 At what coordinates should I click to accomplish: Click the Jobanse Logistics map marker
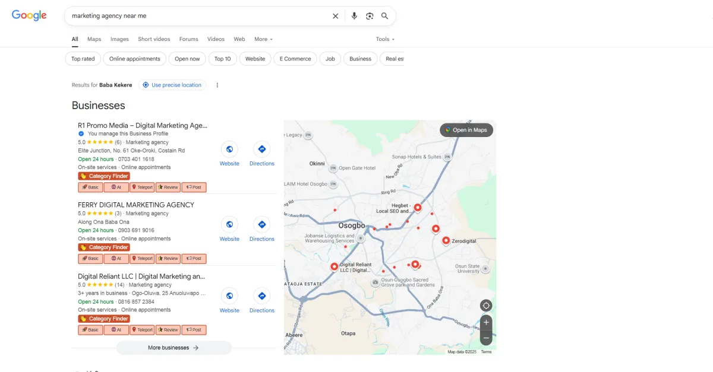(x=360, y=238)
